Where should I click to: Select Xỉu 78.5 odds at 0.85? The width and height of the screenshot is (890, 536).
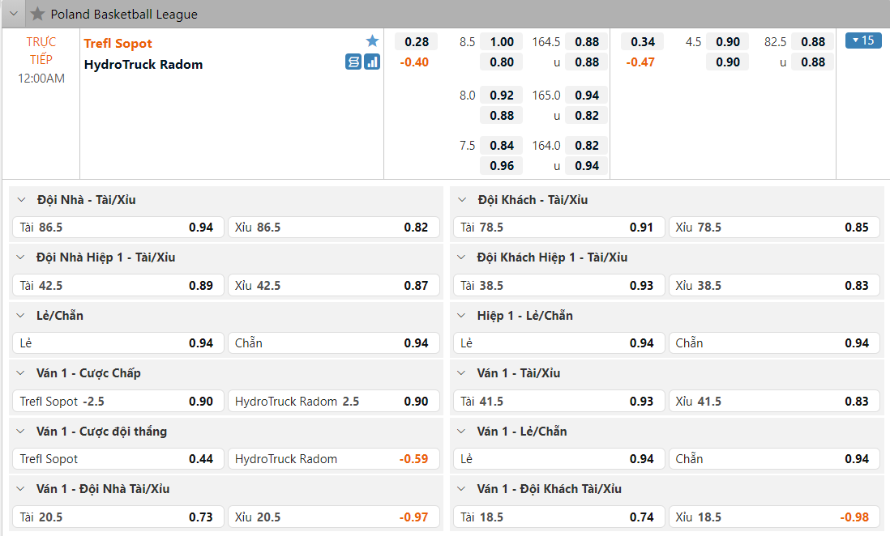pyautogui.click(x=773, y=228)
